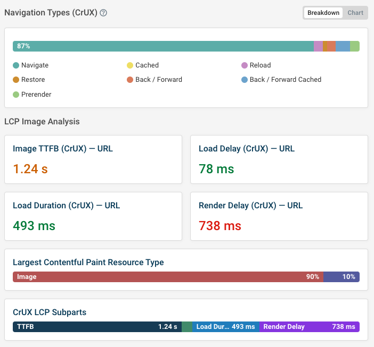
Task: Click the Back / Forward legend dot
Action: point(130,80)
